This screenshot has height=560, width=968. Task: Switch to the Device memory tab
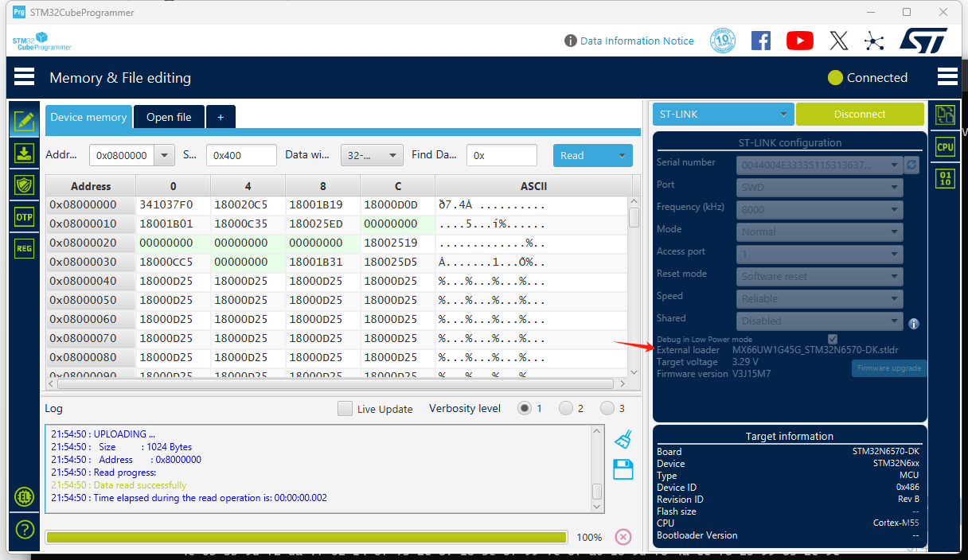[x=88, y=117]
